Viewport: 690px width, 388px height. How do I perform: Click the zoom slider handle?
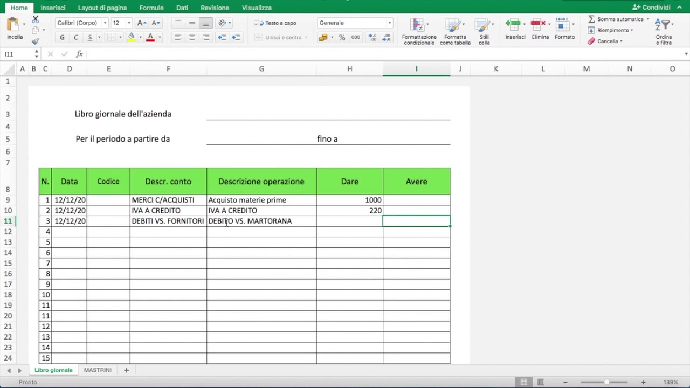click(606, 382)
